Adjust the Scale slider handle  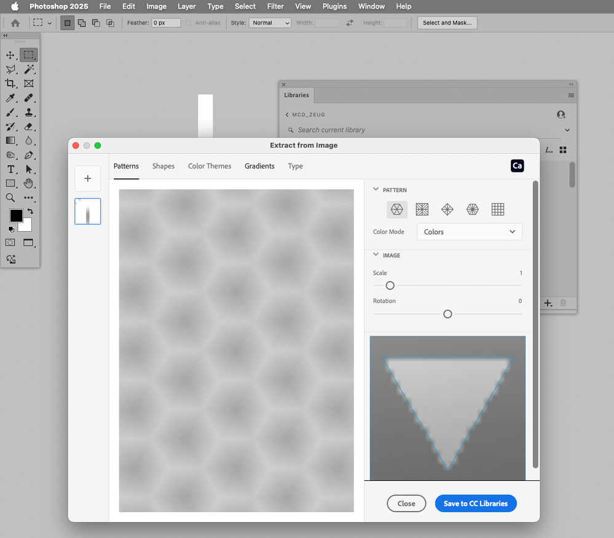[x=390, y=286]
